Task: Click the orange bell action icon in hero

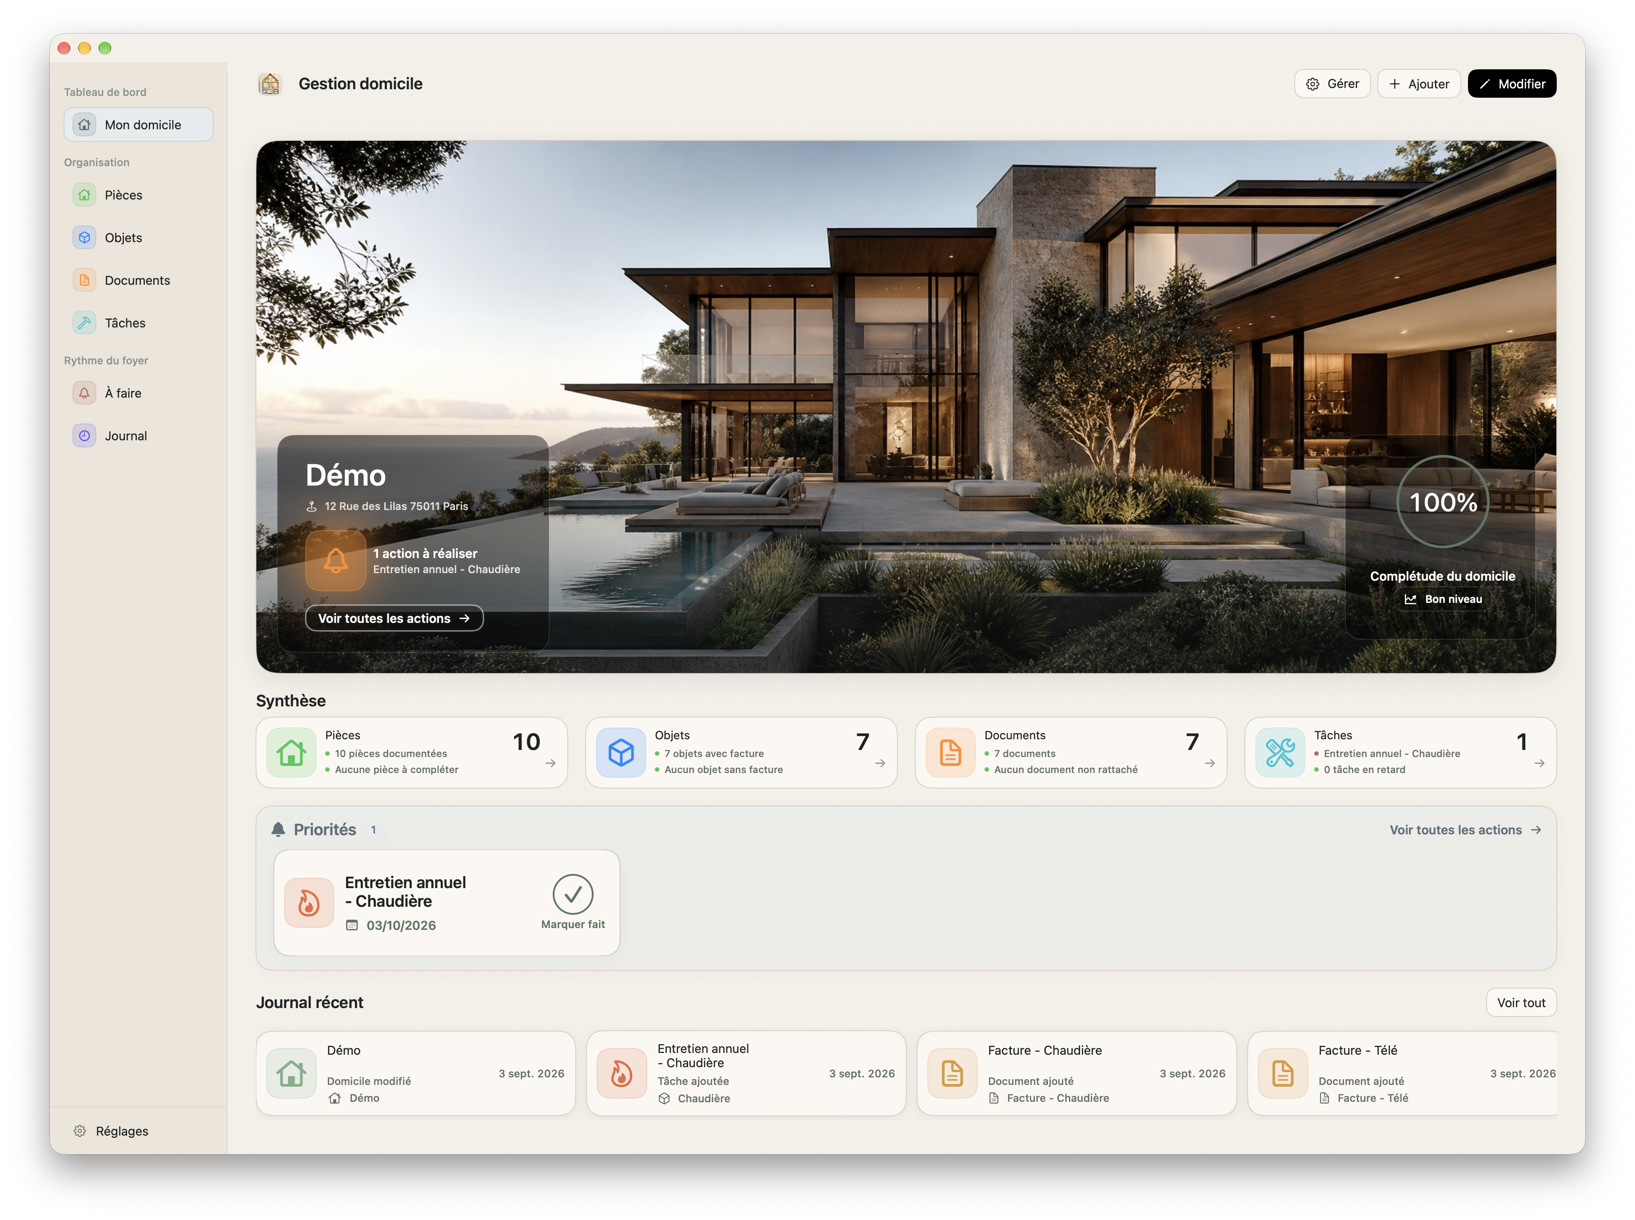Action: pyautogui.click(x=335, y=561)
